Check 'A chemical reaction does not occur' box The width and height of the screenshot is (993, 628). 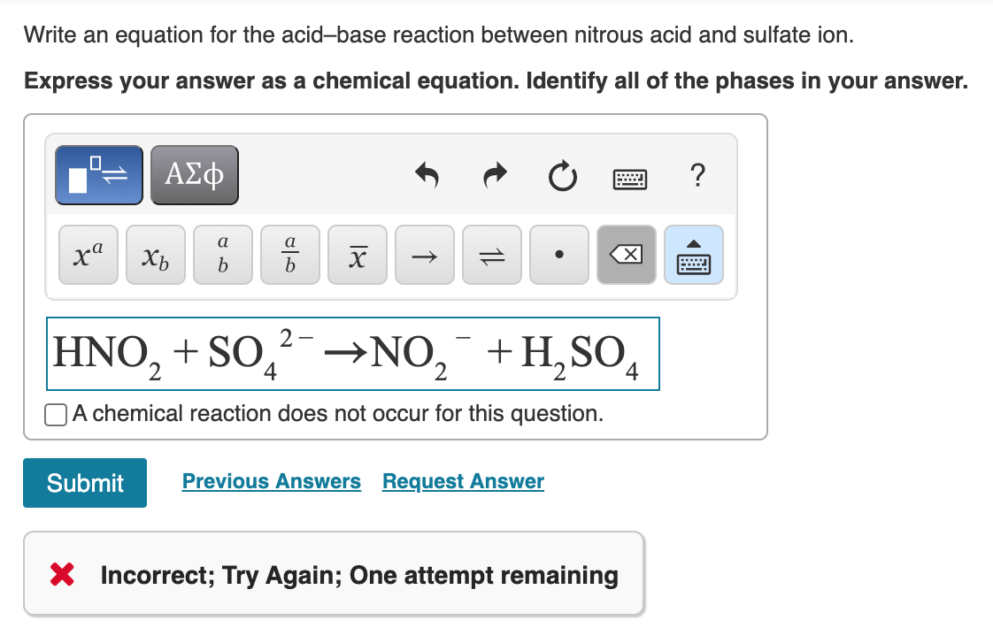tap(56, 416)
